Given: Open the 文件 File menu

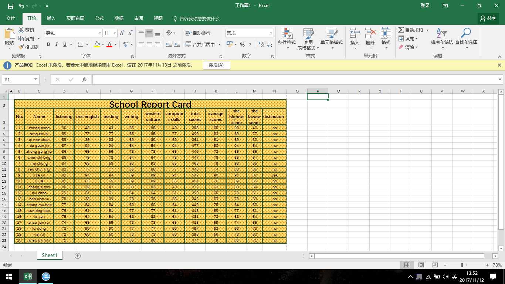Looking at the screenshot, I should pyautogui.click(x=11, y=18).
